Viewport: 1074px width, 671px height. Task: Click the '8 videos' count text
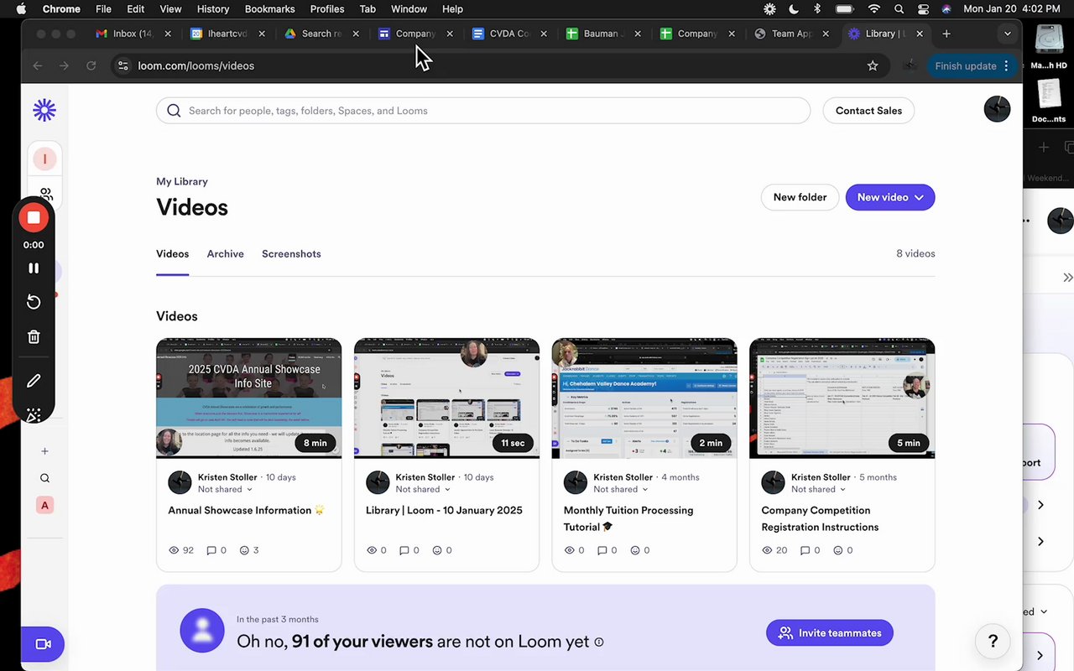915,253
